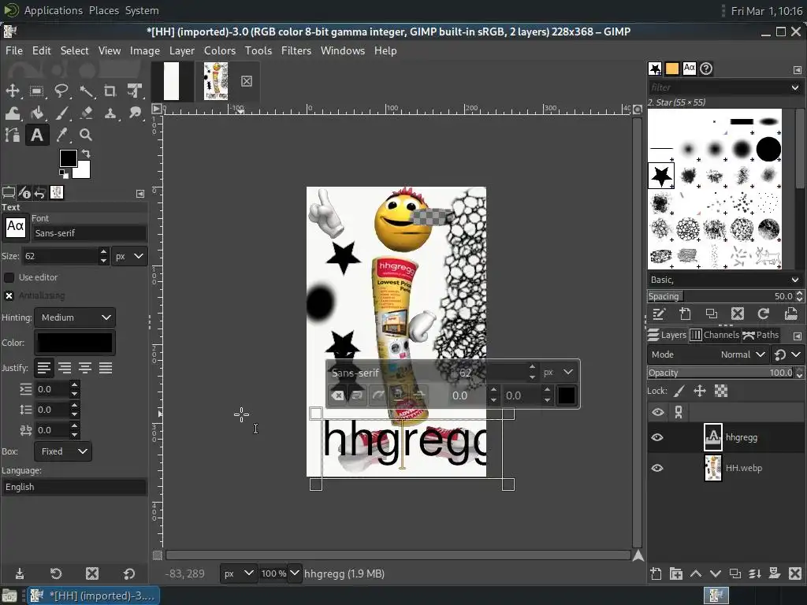Select the Color Picker tool
Viewport: 807px width, 605px height.
[61, 135]
